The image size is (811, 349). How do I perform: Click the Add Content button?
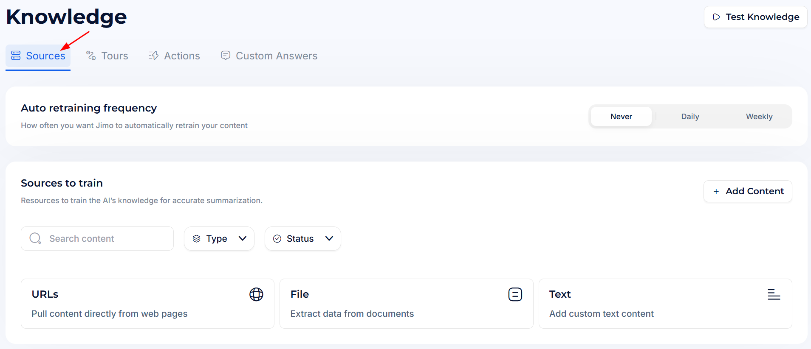tap(748, 191)
